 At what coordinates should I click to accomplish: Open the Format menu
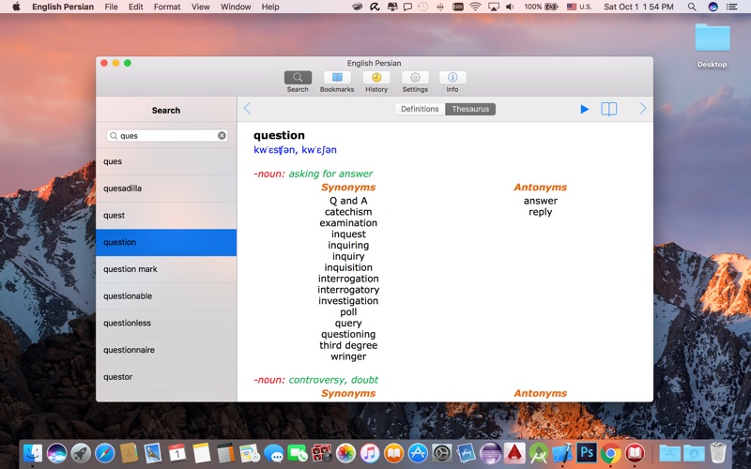pyautogui.click(x=167, y=7)
